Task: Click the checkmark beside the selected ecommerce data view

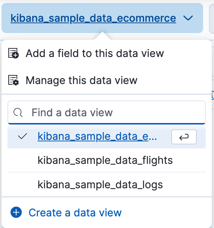Action: pos(23,136)
